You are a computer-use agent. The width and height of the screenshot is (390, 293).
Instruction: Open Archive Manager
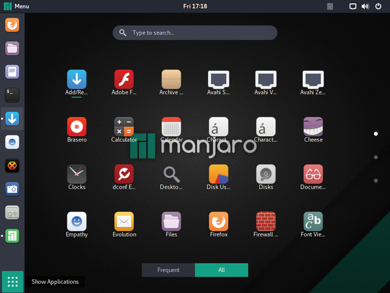pyautogui.click(x=171, y=79)
